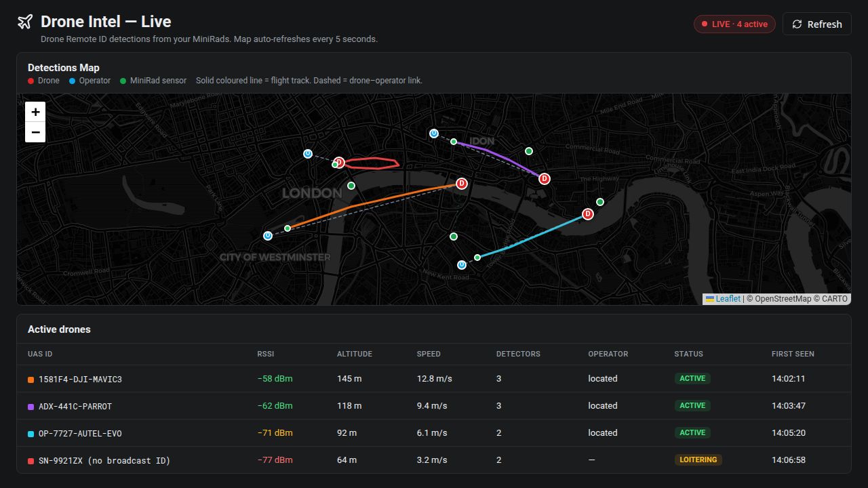Click MiniRad sensor below The Highway label
868x488 pixels.
(600, 202)
